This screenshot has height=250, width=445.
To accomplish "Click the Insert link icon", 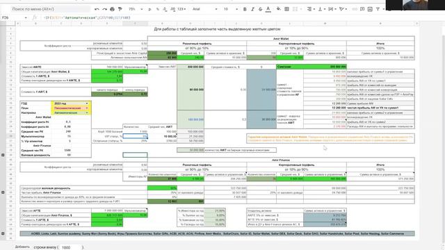I will [x=355, y=9].
